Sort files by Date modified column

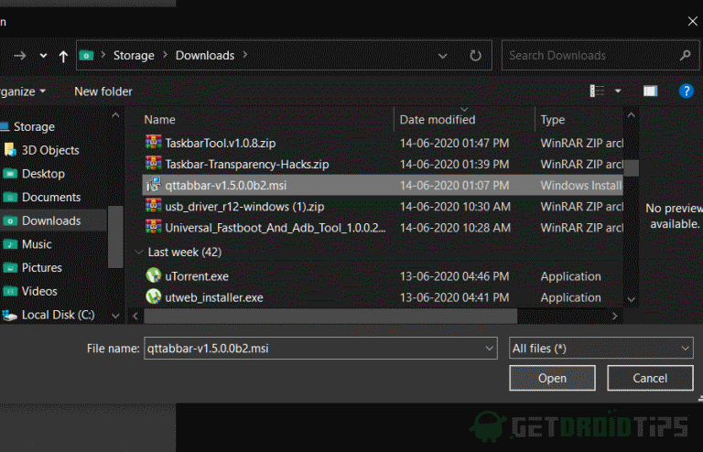point(438,120)
